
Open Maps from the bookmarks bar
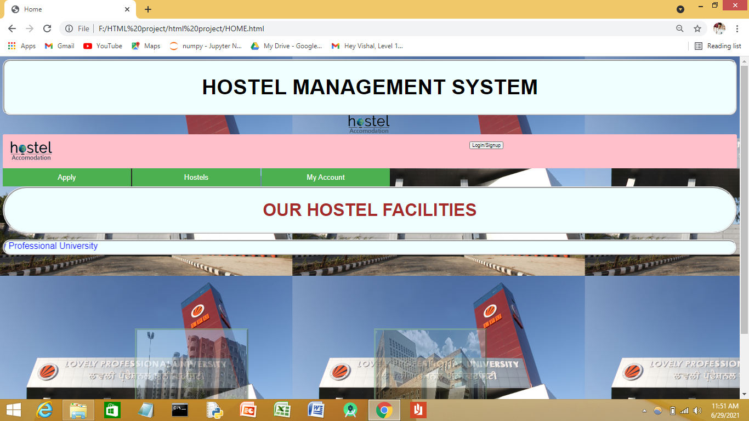(145, 46)
